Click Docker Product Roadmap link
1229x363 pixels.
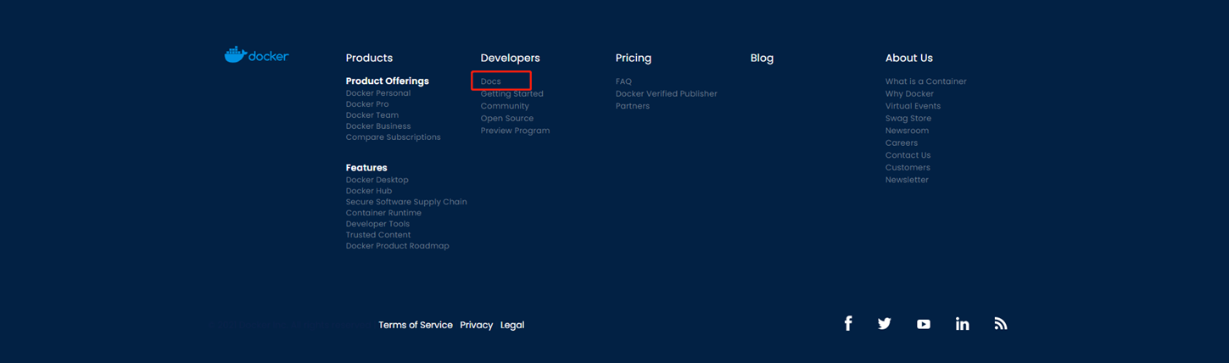397,246
